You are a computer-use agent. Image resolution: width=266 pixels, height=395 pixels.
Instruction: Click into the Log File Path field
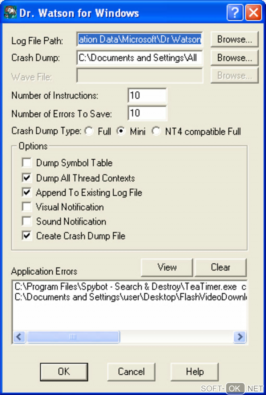point(140,39)
